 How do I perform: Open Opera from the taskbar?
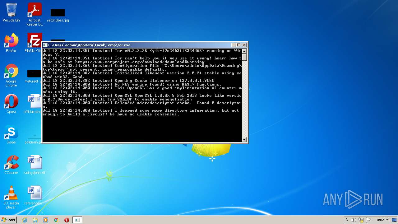pyautogui.click(x=67, y=220)
